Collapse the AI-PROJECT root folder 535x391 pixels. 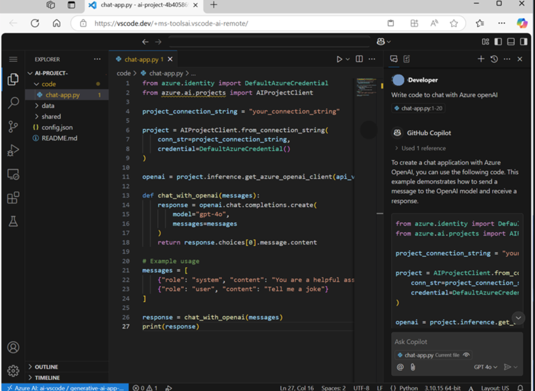click(30, 73)
